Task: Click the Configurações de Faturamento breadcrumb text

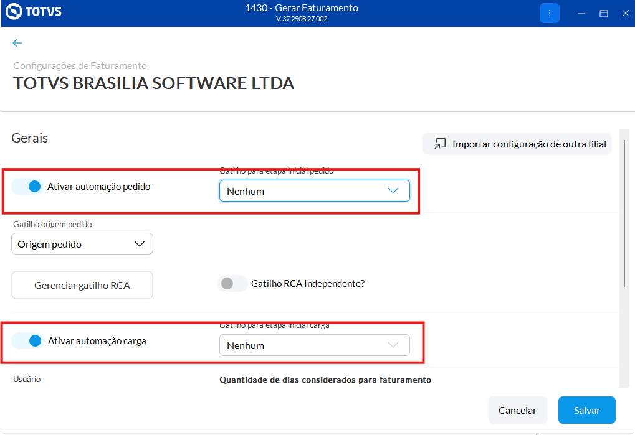Action: 80,65
